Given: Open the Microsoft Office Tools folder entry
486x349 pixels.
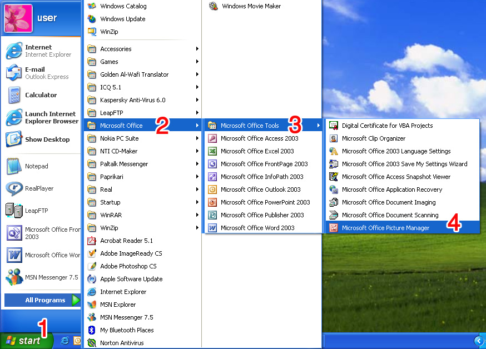Looking at the screenshot, I should click(x=263, y=126).
